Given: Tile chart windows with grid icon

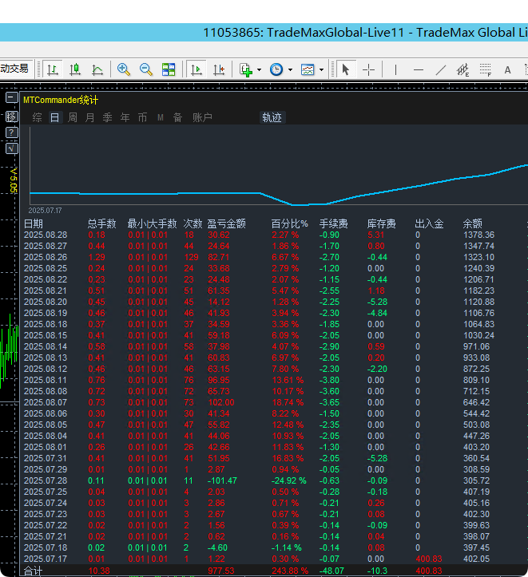Looking at the screenshot, I should coord(169,69).
